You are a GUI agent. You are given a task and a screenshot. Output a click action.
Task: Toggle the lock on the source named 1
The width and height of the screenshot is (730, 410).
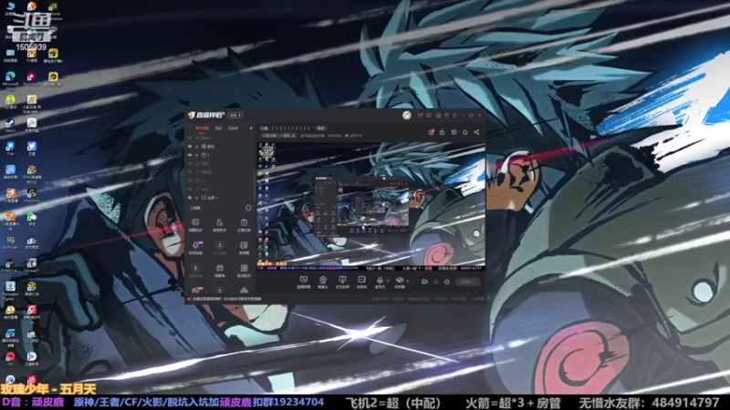pyautogui.click(x=197, y=155)
